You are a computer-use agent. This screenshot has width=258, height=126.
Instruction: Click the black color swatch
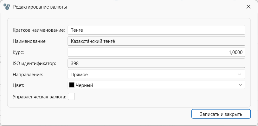coord(72,85)
